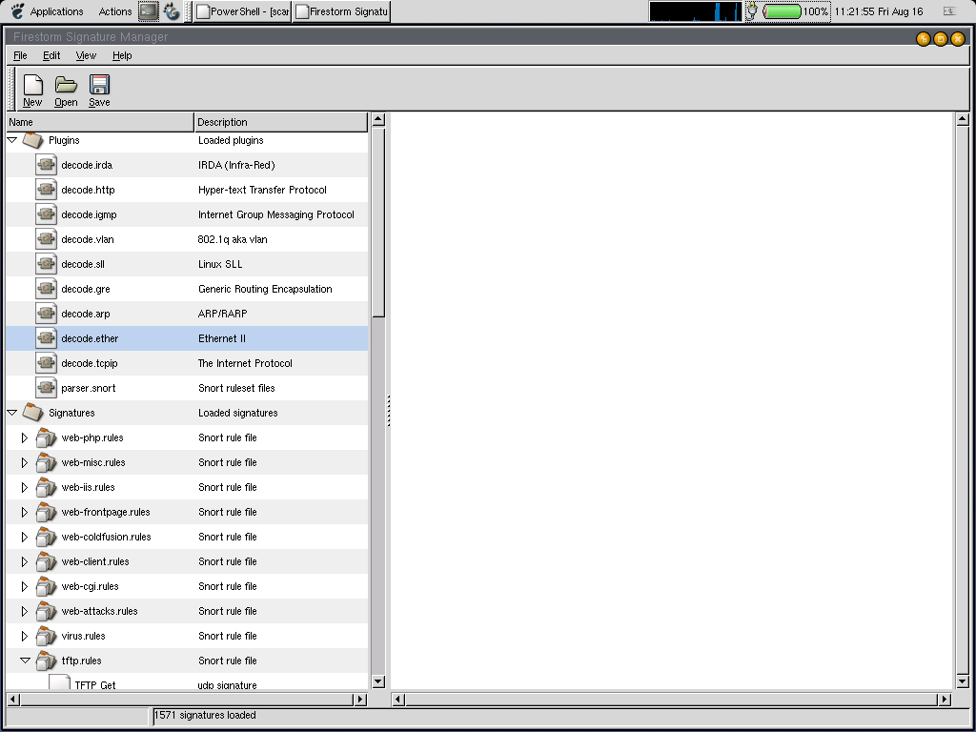Collapse the tftp.rules node
976x732 pixels.
point(25,661)
